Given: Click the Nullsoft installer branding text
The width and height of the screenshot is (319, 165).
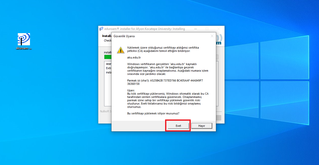Looking at the screenshot, I should tap(105, 111).
